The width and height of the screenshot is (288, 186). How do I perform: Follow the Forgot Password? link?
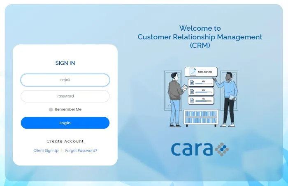(81, 150)
